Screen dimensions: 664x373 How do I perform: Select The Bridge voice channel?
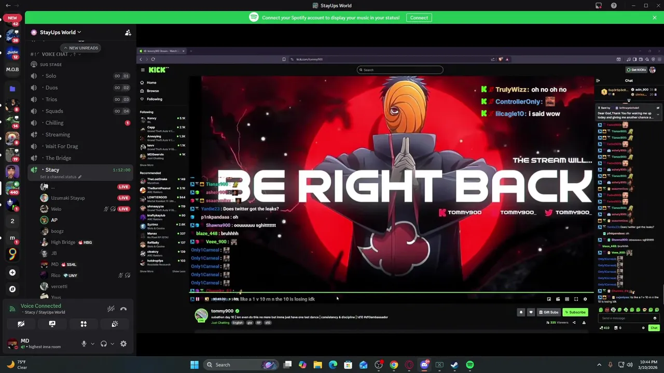click(80, 158)
